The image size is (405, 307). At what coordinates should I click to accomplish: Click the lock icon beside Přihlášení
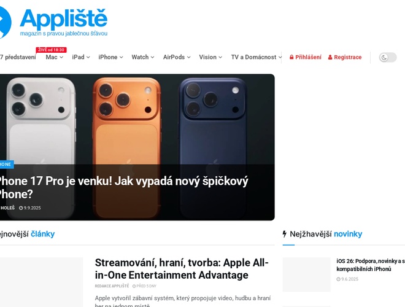click(291, 57)
